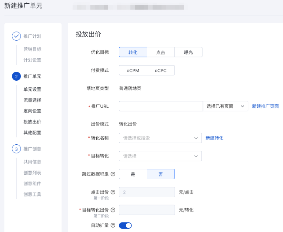Screen dimensions: 283x232
Task: Click the 新建转化 link
Action: click(214, 138)
